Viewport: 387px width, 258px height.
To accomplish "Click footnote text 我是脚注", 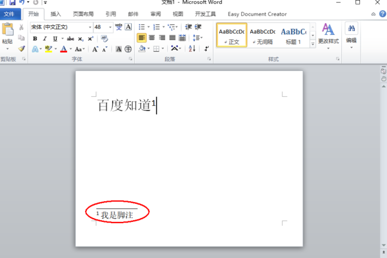I will [x=117, y=215].
